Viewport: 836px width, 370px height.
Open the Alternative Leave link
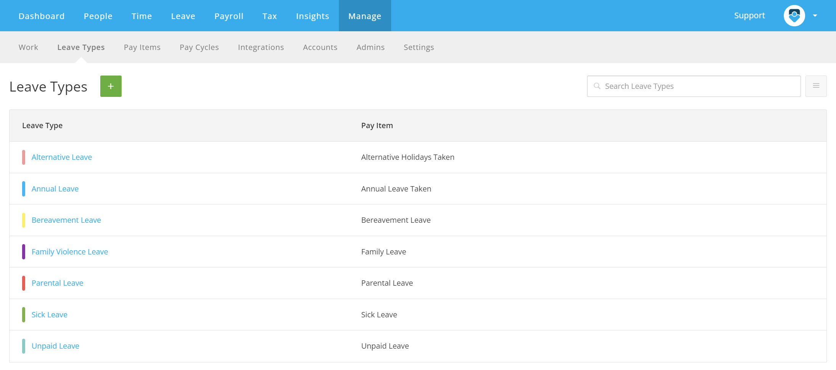pyautogui.click(x=62, y=157)
